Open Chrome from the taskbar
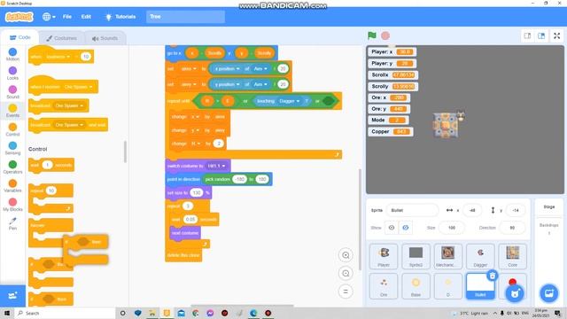 [196, 313]
